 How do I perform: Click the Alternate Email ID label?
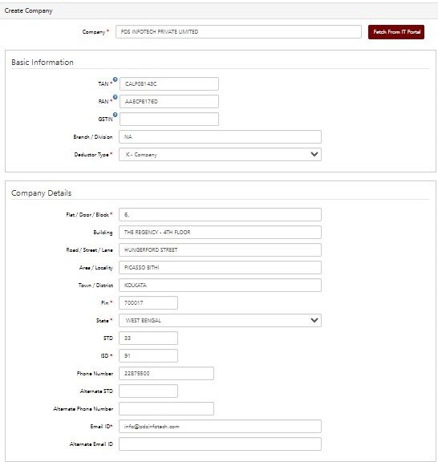[x=91, y=444]
